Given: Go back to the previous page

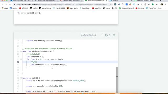Looking at the screenshot, I should point(3,4).
